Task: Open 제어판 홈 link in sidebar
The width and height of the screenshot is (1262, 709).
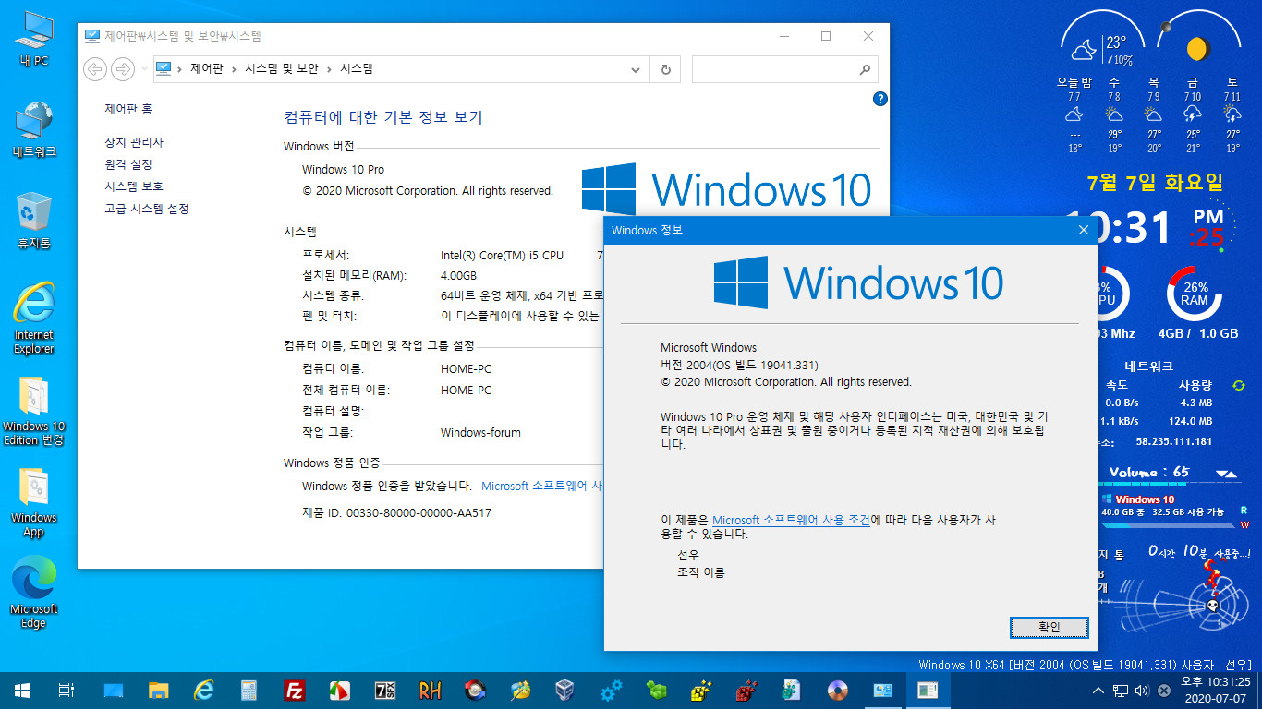Action: tap(128, 109)
